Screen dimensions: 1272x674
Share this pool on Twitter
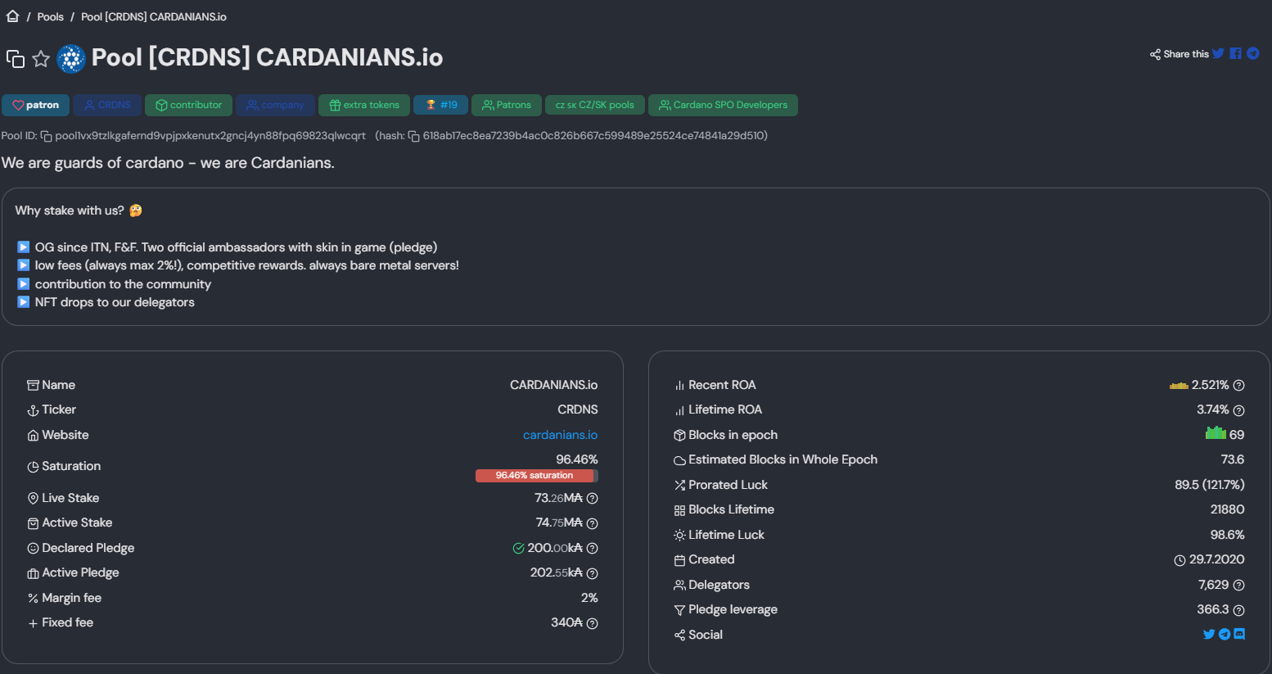(x=1218, y=54)
